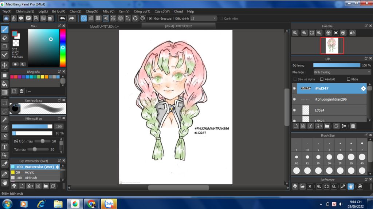The width and height of the screenshot is (373, 209).
Task: Switch to the [cloud] UNTITLED:r1+ tab
Action: point(104,26)
